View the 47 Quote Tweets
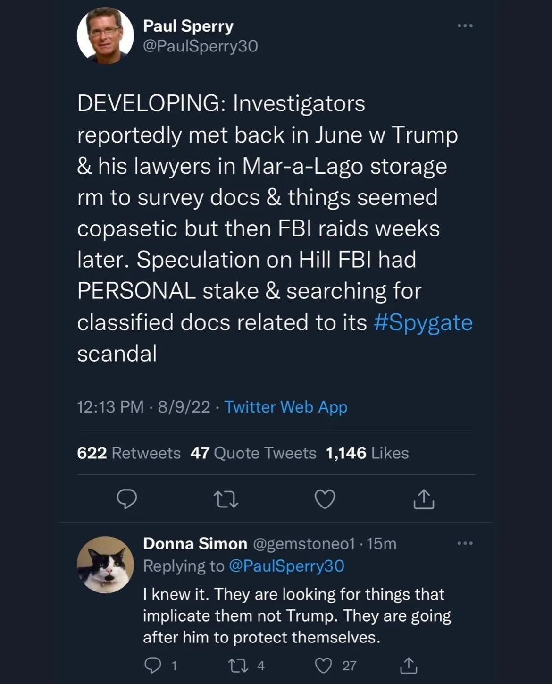 (x=253, y=453)
